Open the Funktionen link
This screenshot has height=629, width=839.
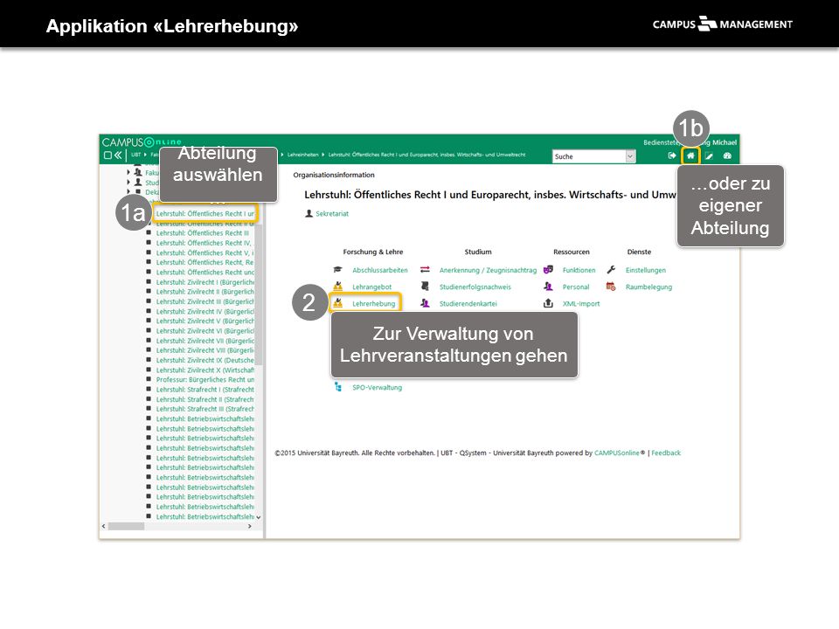[x=579, y=270]
